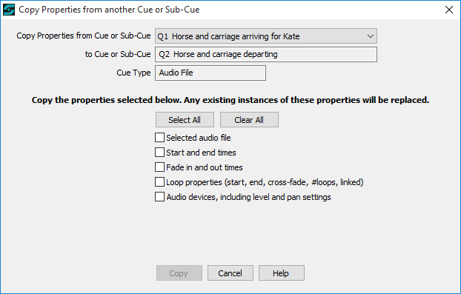Screen dimensions: 461x294
Task: Enable the Selected audio file checkbox
Action: coord(159,138)
